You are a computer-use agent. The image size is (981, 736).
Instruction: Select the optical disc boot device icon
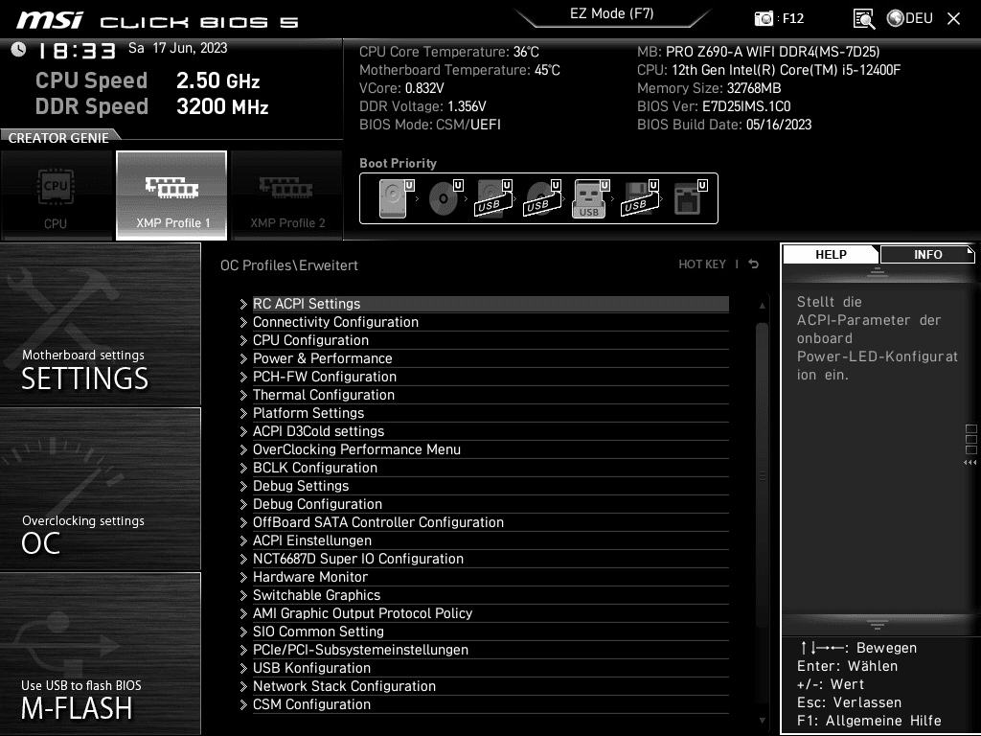click(445, 198)
